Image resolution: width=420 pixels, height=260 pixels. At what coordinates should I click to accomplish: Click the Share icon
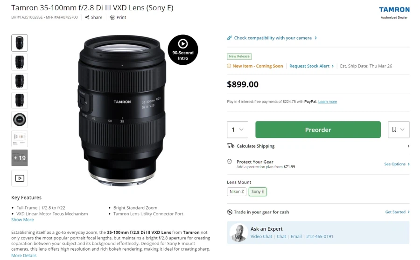[x=87, y=17]
